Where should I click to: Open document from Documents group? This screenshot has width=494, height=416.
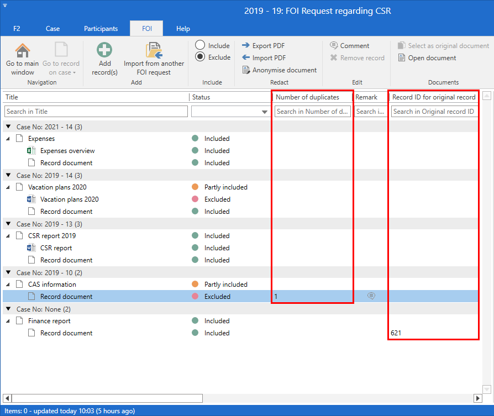pos(427,58)
